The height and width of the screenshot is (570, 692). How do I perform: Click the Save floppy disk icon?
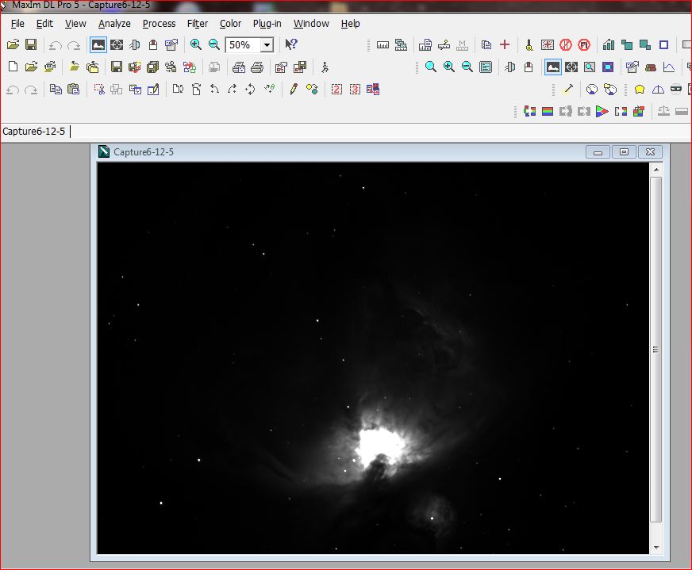pos(31,45)
